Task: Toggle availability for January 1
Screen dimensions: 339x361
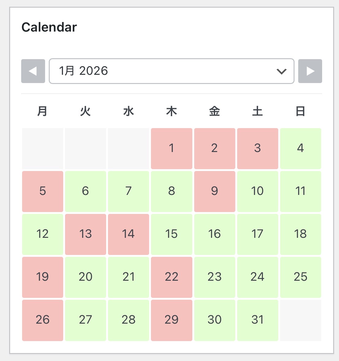Action: point(171,149)
